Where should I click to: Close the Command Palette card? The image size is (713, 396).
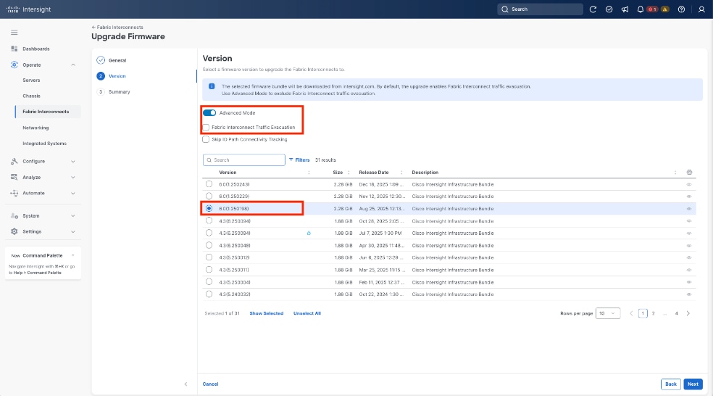tap(72, 255)
